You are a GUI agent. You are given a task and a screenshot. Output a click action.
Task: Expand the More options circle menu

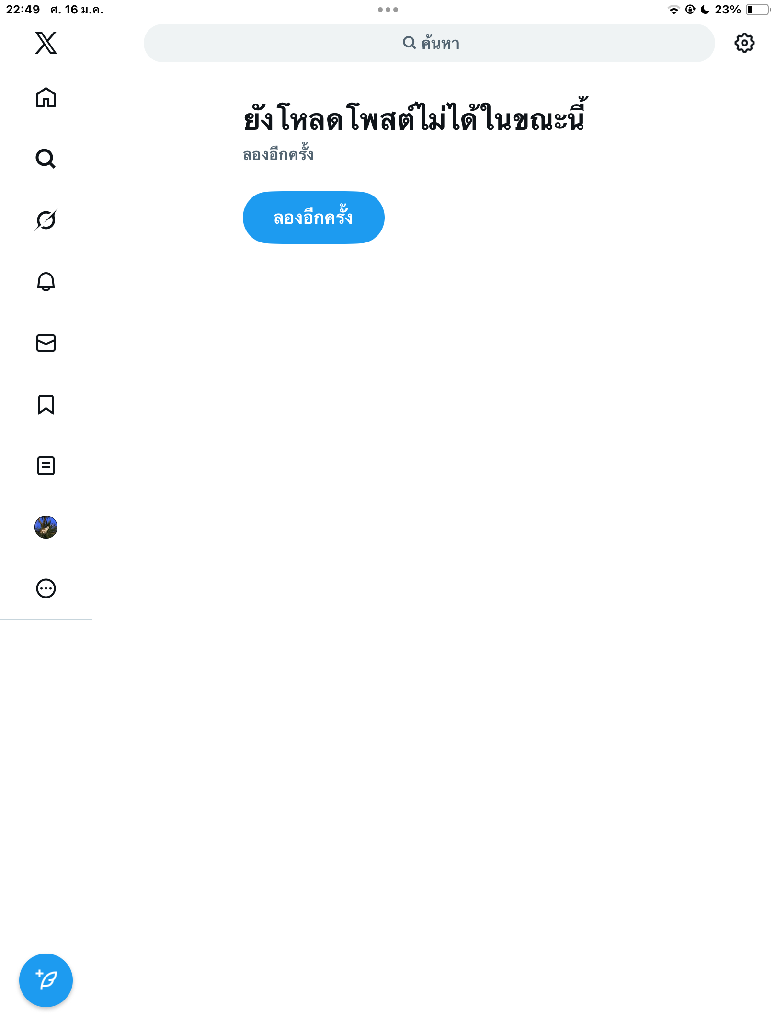pyautogui.click(x=46, y=588)
